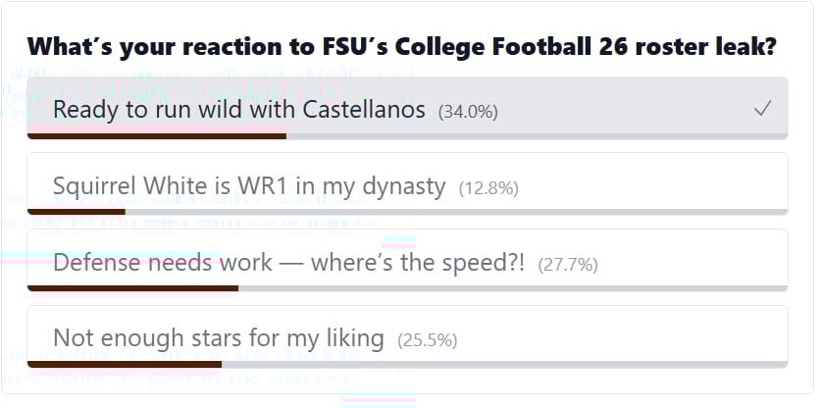Click the 25.5% result label
Screen dimensions: 821x408
(x=427, y=340)
